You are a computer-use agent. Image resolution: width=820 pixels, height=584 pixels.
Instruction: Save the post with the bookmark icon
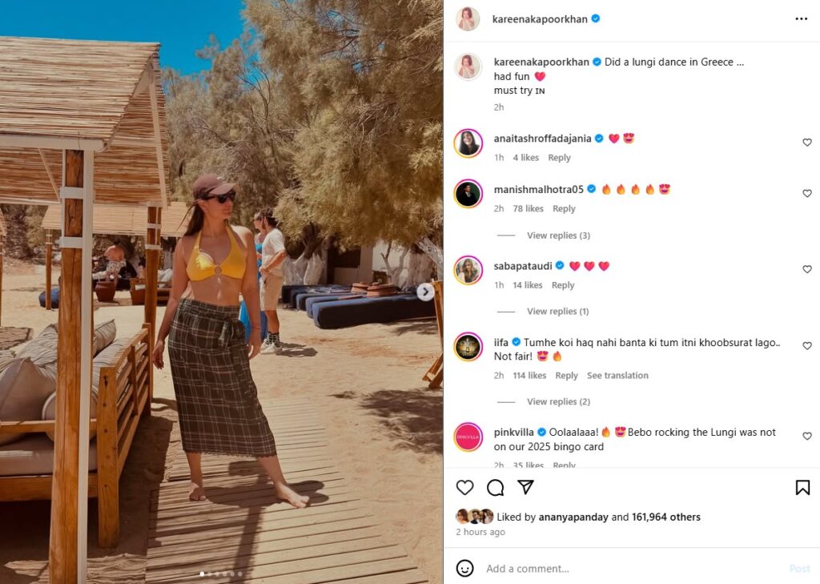pos(802,488)
